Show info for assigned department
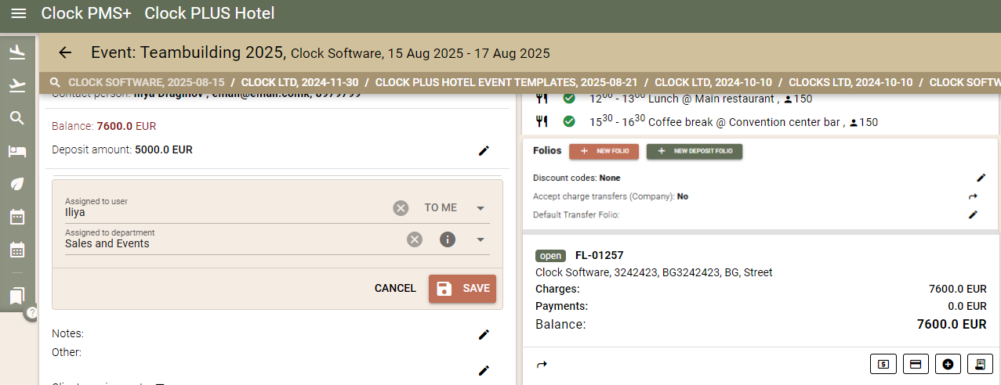The image size is (1001, 385). click(x=448, y=239)
